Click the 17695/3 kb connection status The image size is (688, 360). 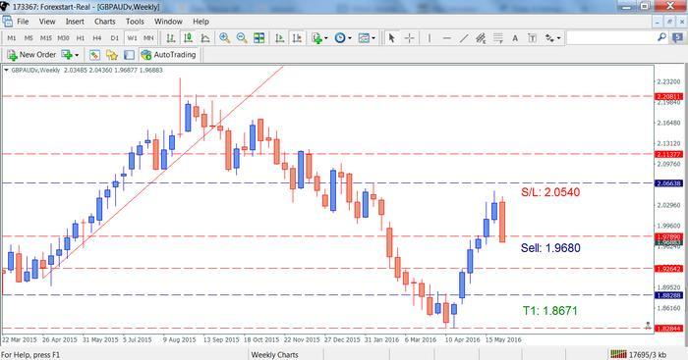click(x=639, y=354)
